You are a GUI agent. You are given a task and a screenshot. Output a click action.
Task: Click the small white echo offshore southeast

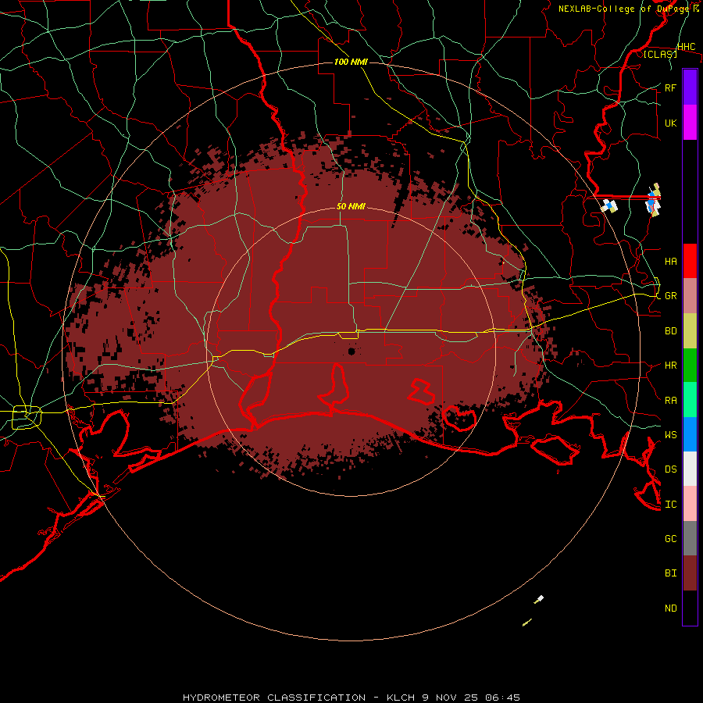(x=539, y=599)
